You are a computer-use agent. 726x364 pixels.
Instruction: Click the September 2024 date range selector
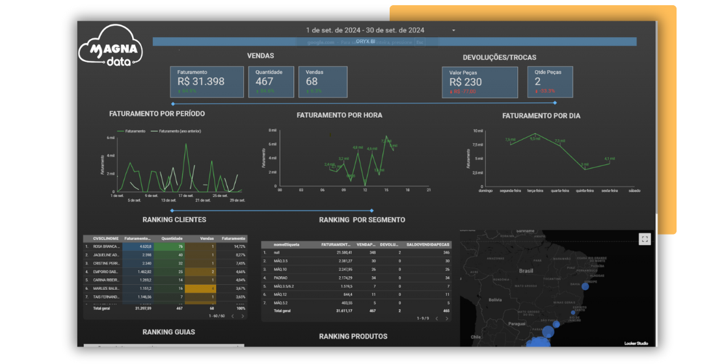(x=366, y=30)
